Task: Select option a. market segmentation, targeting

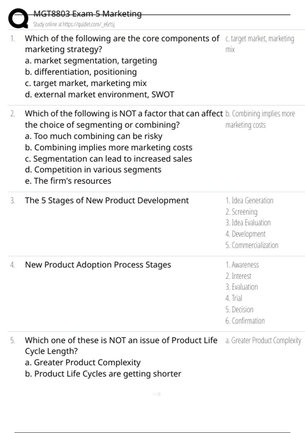Action: [x=91, y=61]
